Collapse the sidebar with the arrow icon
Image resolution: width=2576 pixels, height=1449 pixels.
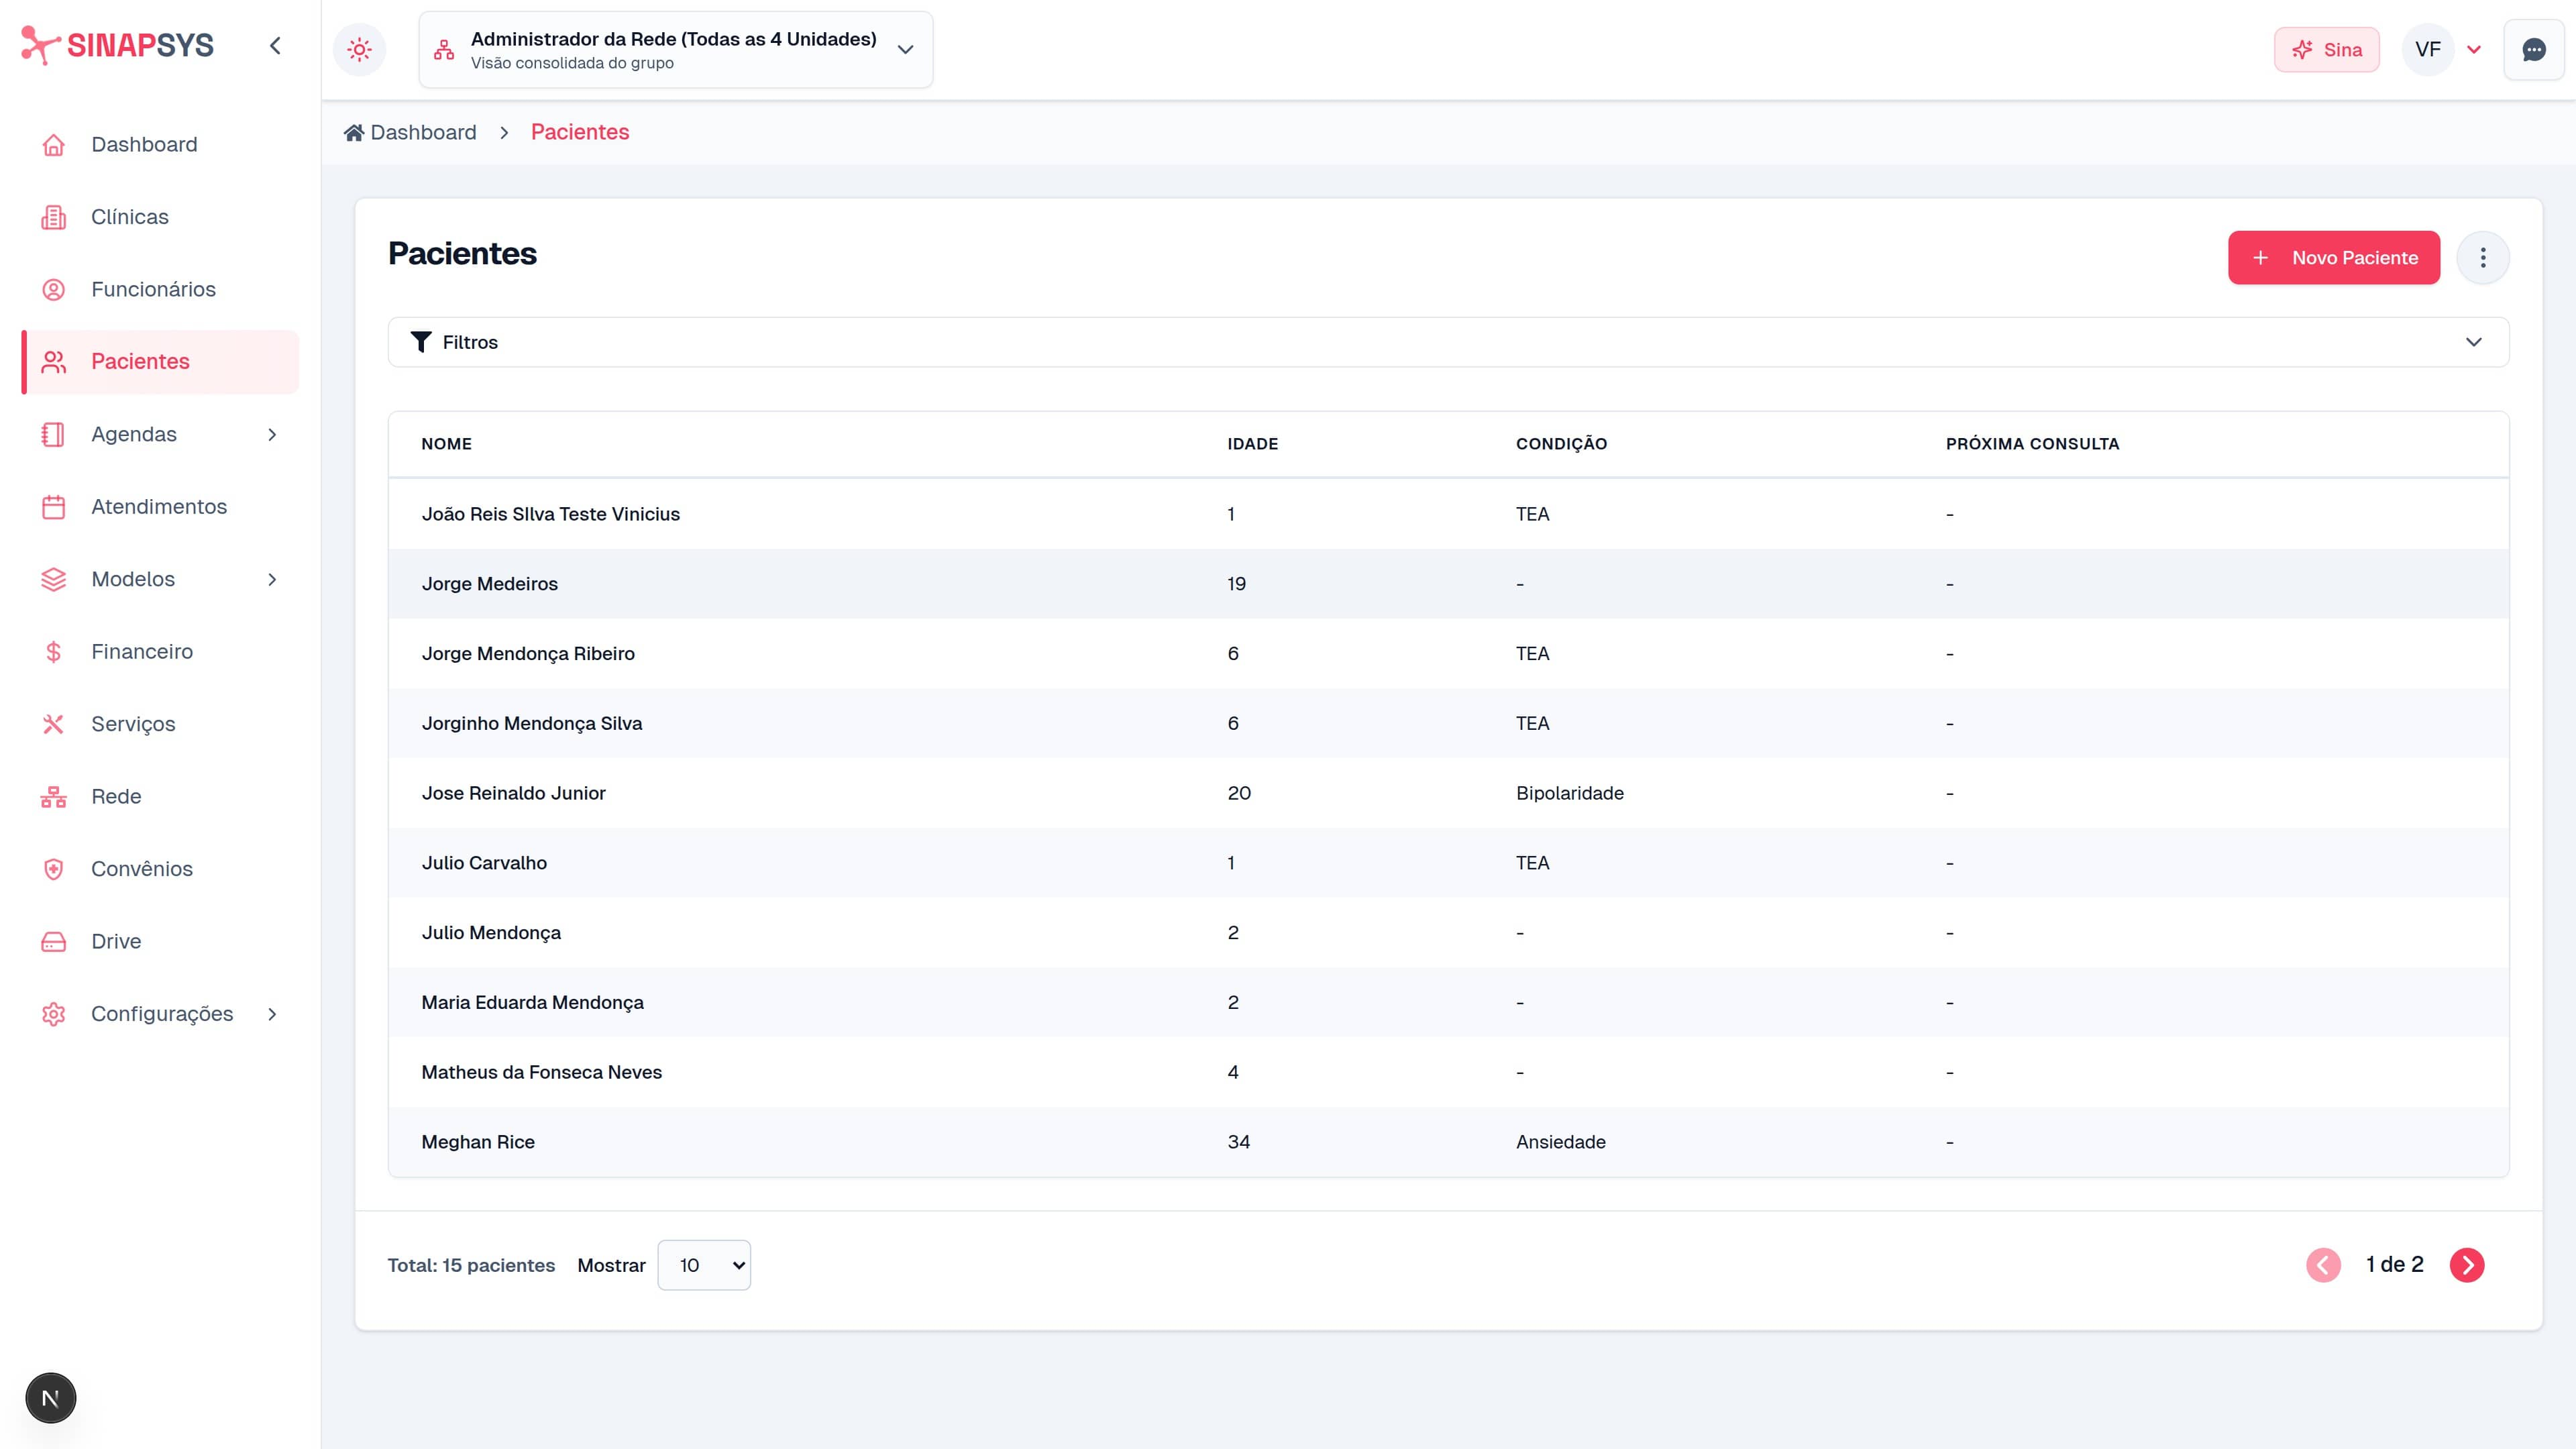(x=275, y=46)
